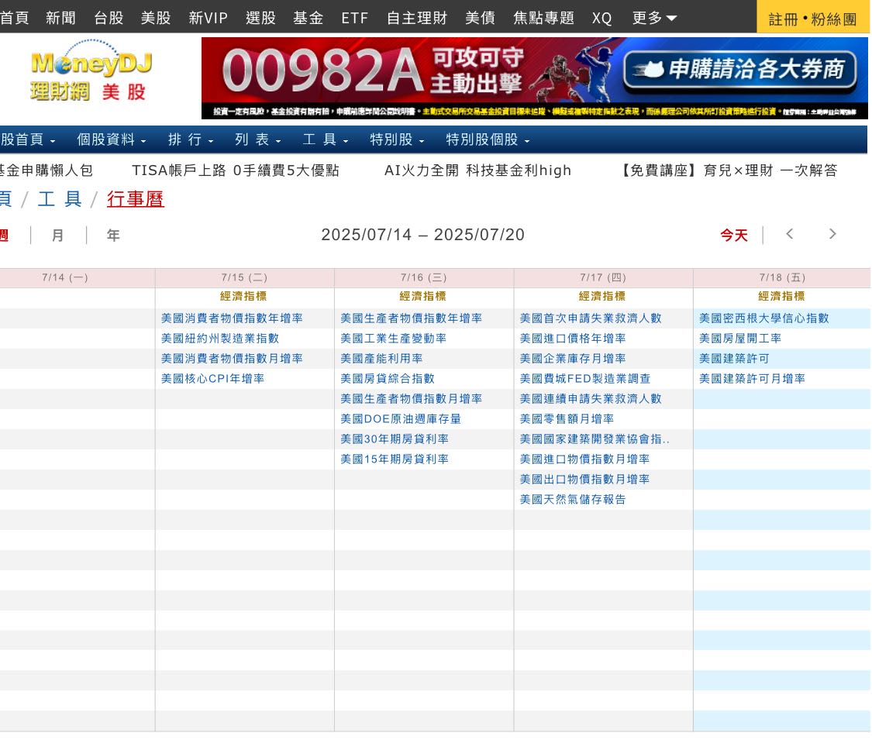Open the 特別股個股 dropdown menu
Screen dimensions: 872x750
(488, 140)
